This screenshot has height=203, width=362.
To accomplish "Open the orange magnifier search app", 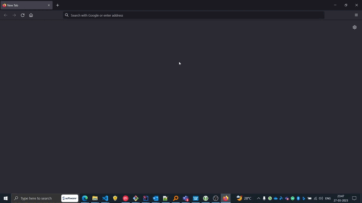I will point(176,198).
